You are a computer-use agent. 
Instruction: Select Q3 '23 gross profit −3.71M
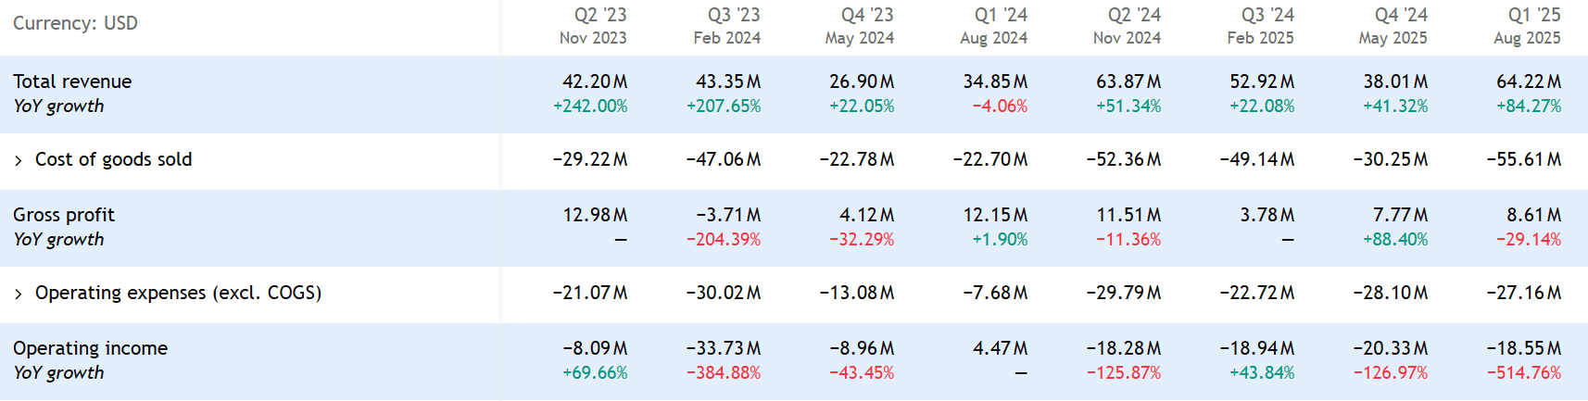point(728,215)
